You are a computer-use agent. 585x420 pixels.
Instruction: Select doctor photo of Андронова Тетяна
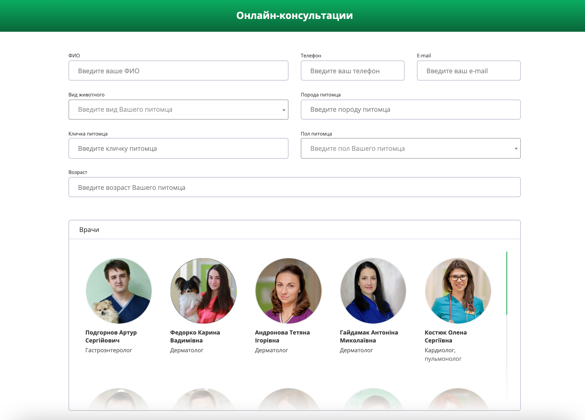click(289, 291)
